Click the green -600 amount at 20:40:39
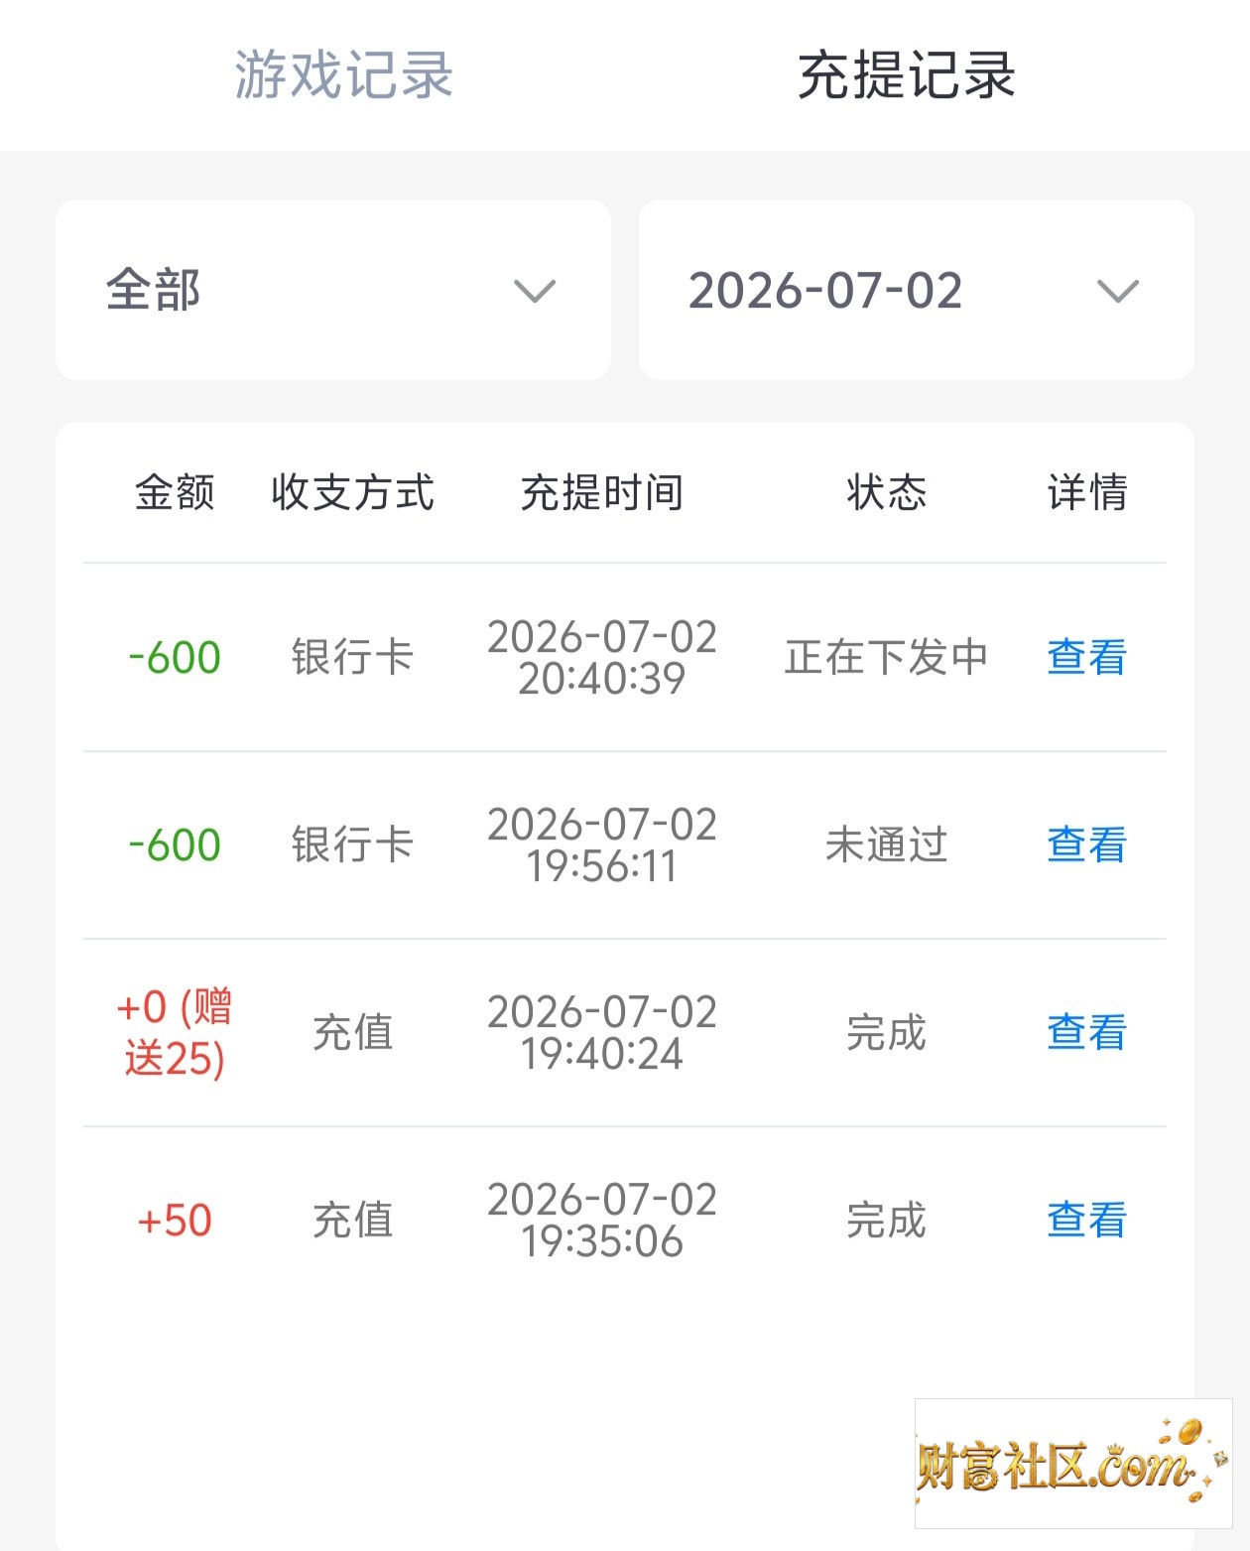The height and width of the screenshot is (1551, 1250). 175,657
